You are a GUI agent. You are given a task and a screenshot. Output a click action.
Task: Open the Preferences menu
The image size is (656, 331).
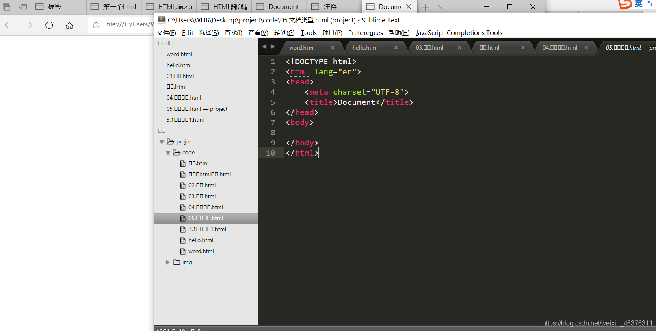[366, 33]
